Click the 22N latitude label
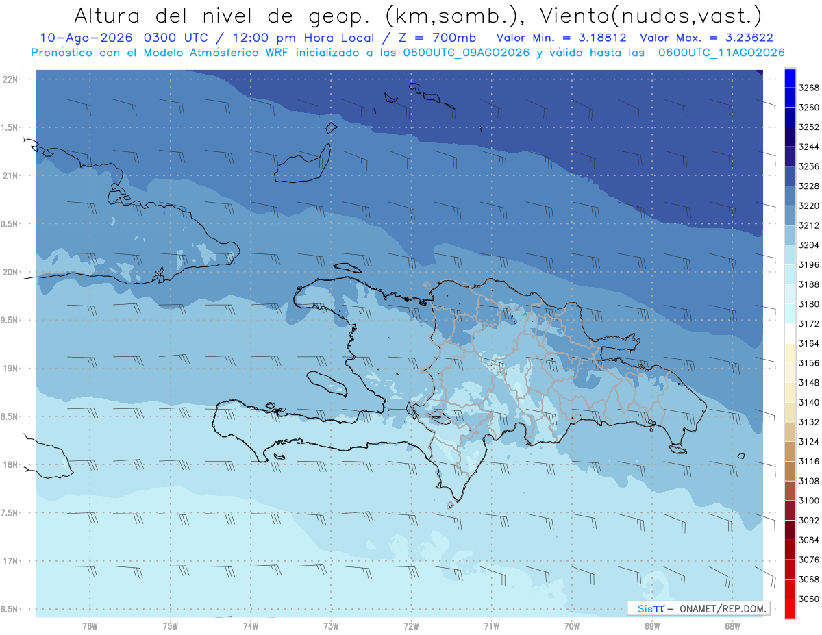 [12, 79]
